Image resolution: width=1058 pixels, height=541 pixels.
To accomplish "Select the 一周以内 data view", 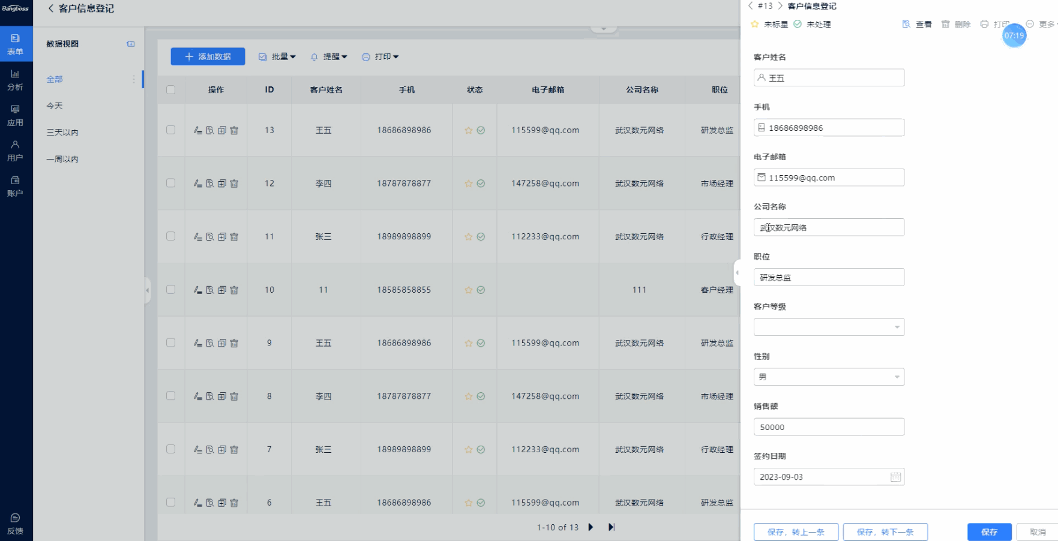I will (x=62, y=159).
